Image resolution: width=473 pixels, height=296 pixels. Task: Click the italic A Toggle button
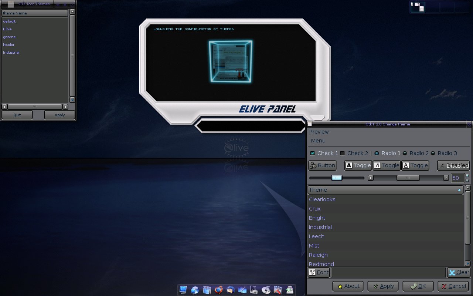pyautogui.click(x=387, y=165)
